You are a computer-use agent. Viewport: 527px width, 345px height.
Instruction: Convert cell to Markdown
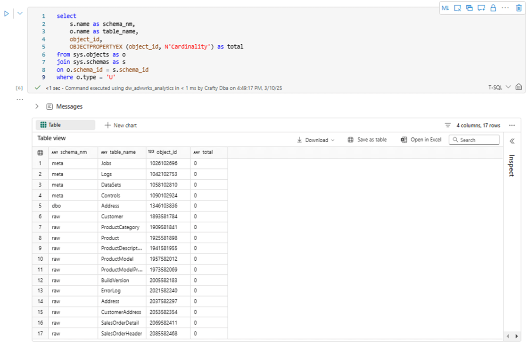tap(445, 8)
